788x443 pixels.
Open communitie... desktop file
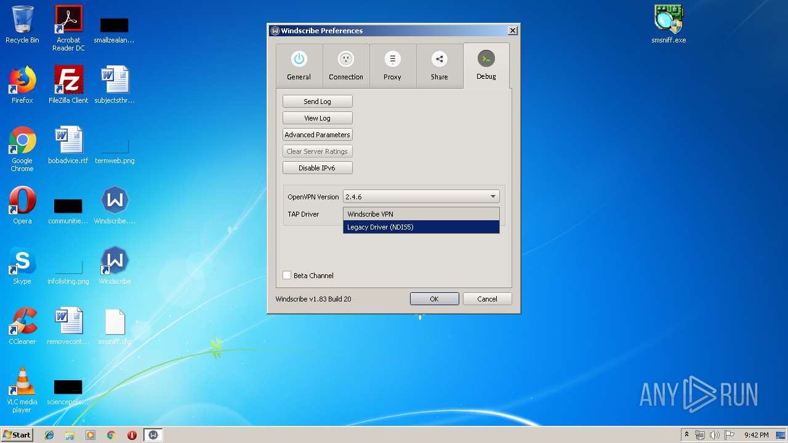tap(68, 211)
